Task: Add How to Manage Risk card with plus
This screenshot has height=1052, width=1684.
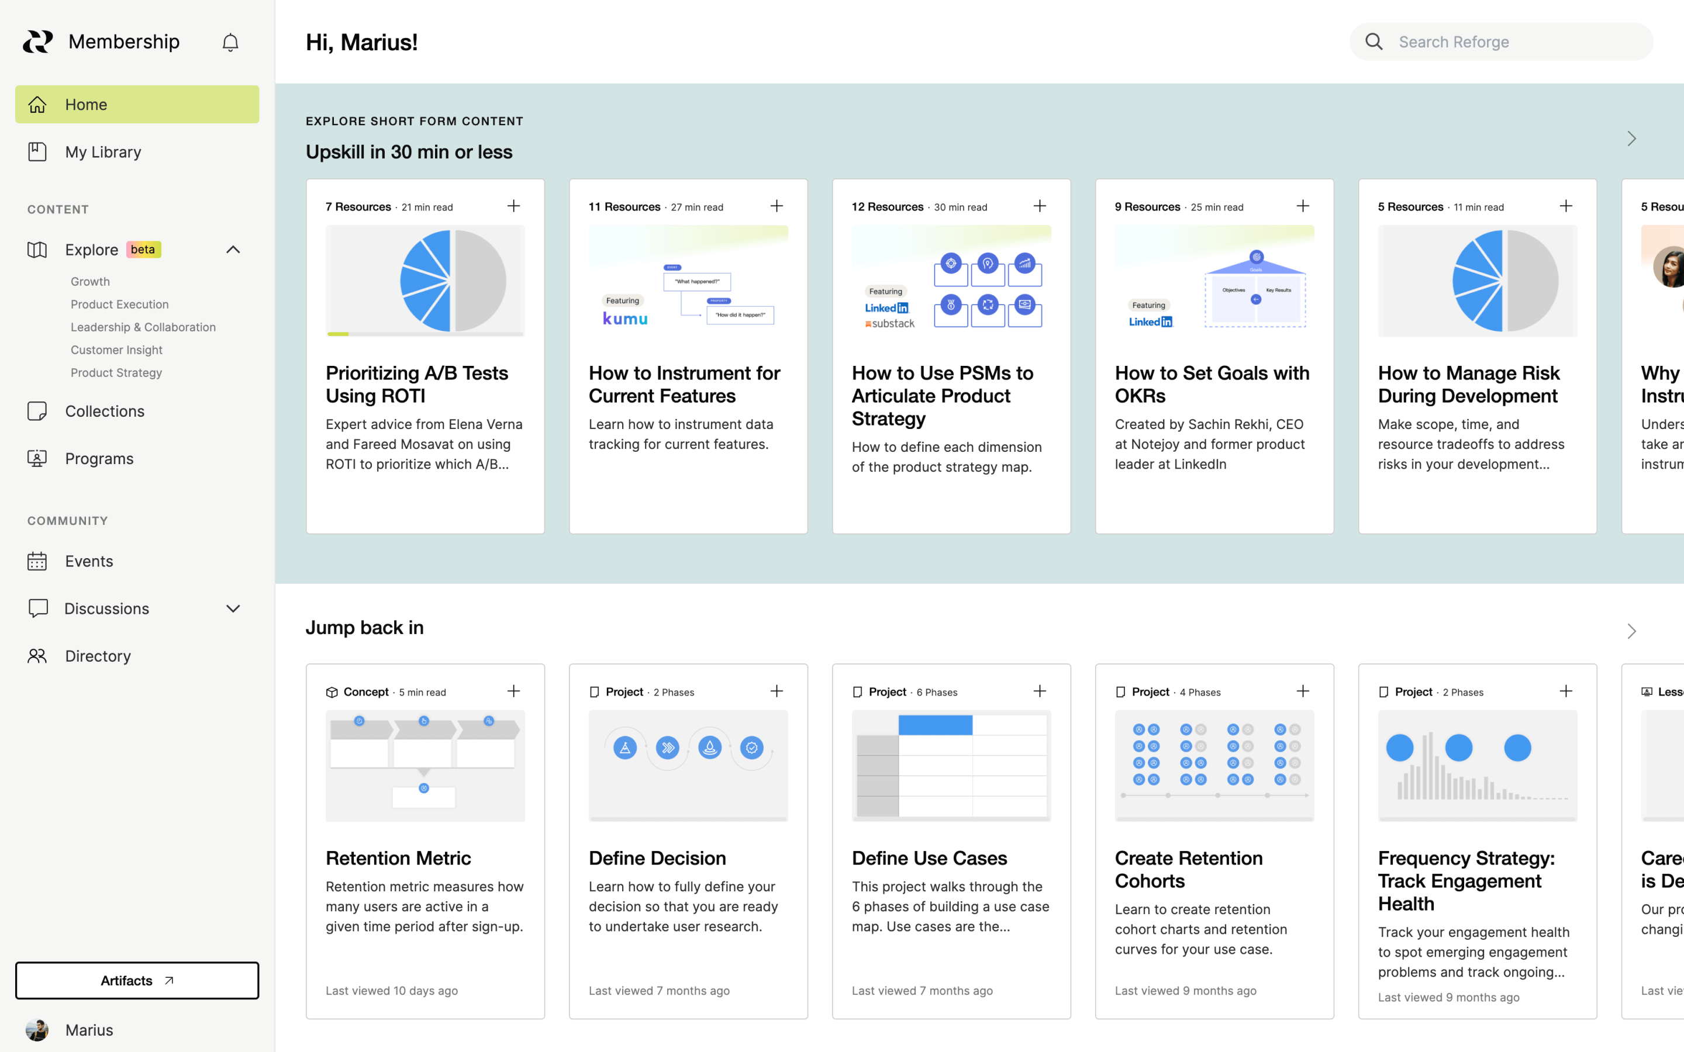Action: point(1566,206)
